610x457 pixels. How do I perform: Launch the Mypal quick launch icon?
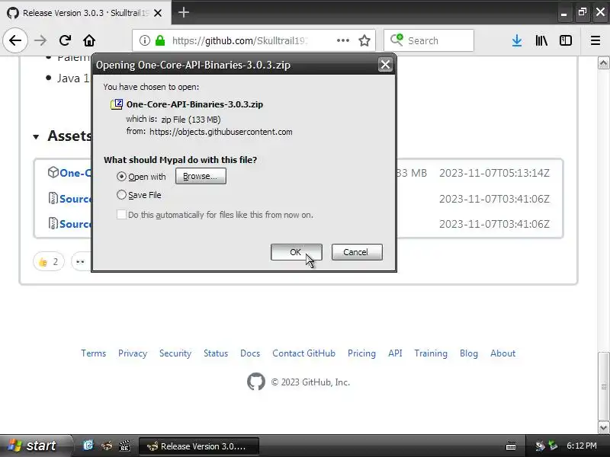[x=107, y=446]
